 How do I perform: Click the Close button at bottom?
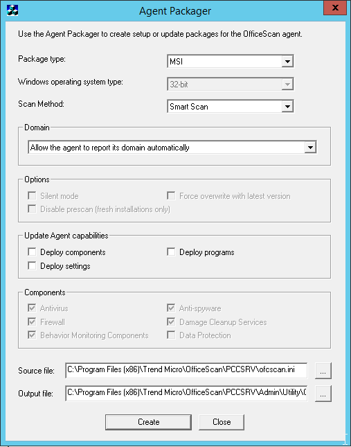[222, 422]
